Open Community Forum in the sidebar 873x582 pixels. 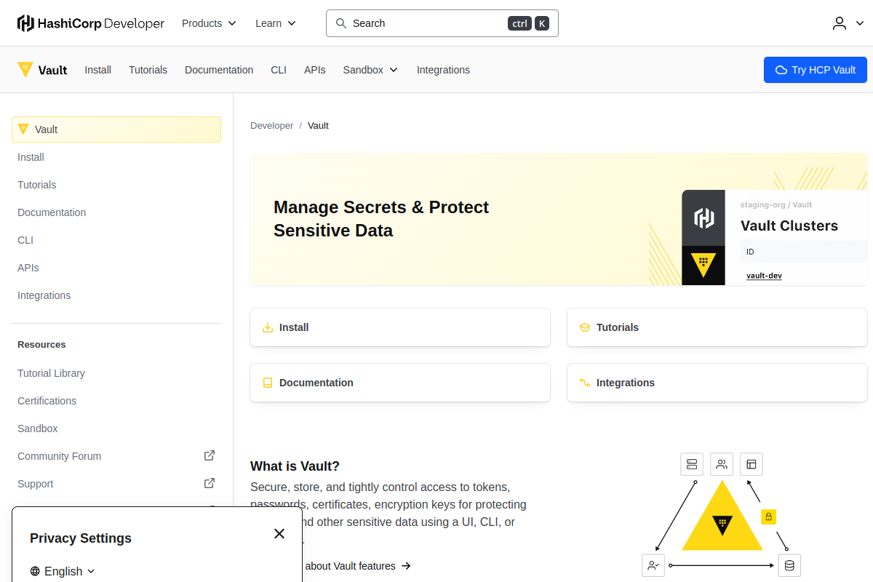point(116,456)
